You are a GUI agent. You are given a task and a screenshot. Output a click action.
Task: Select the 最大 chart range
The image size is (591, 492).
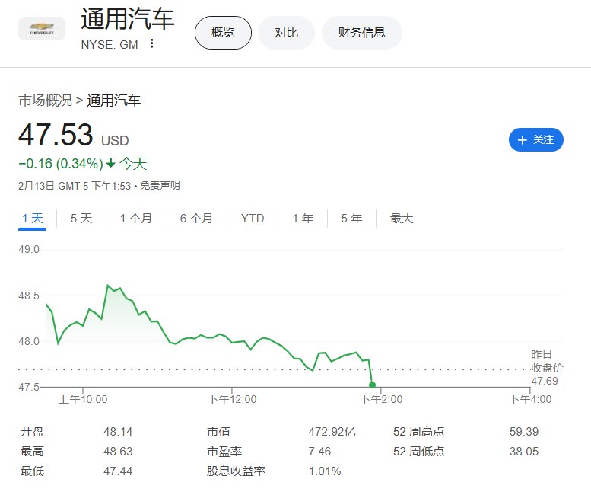pos(402,219)
